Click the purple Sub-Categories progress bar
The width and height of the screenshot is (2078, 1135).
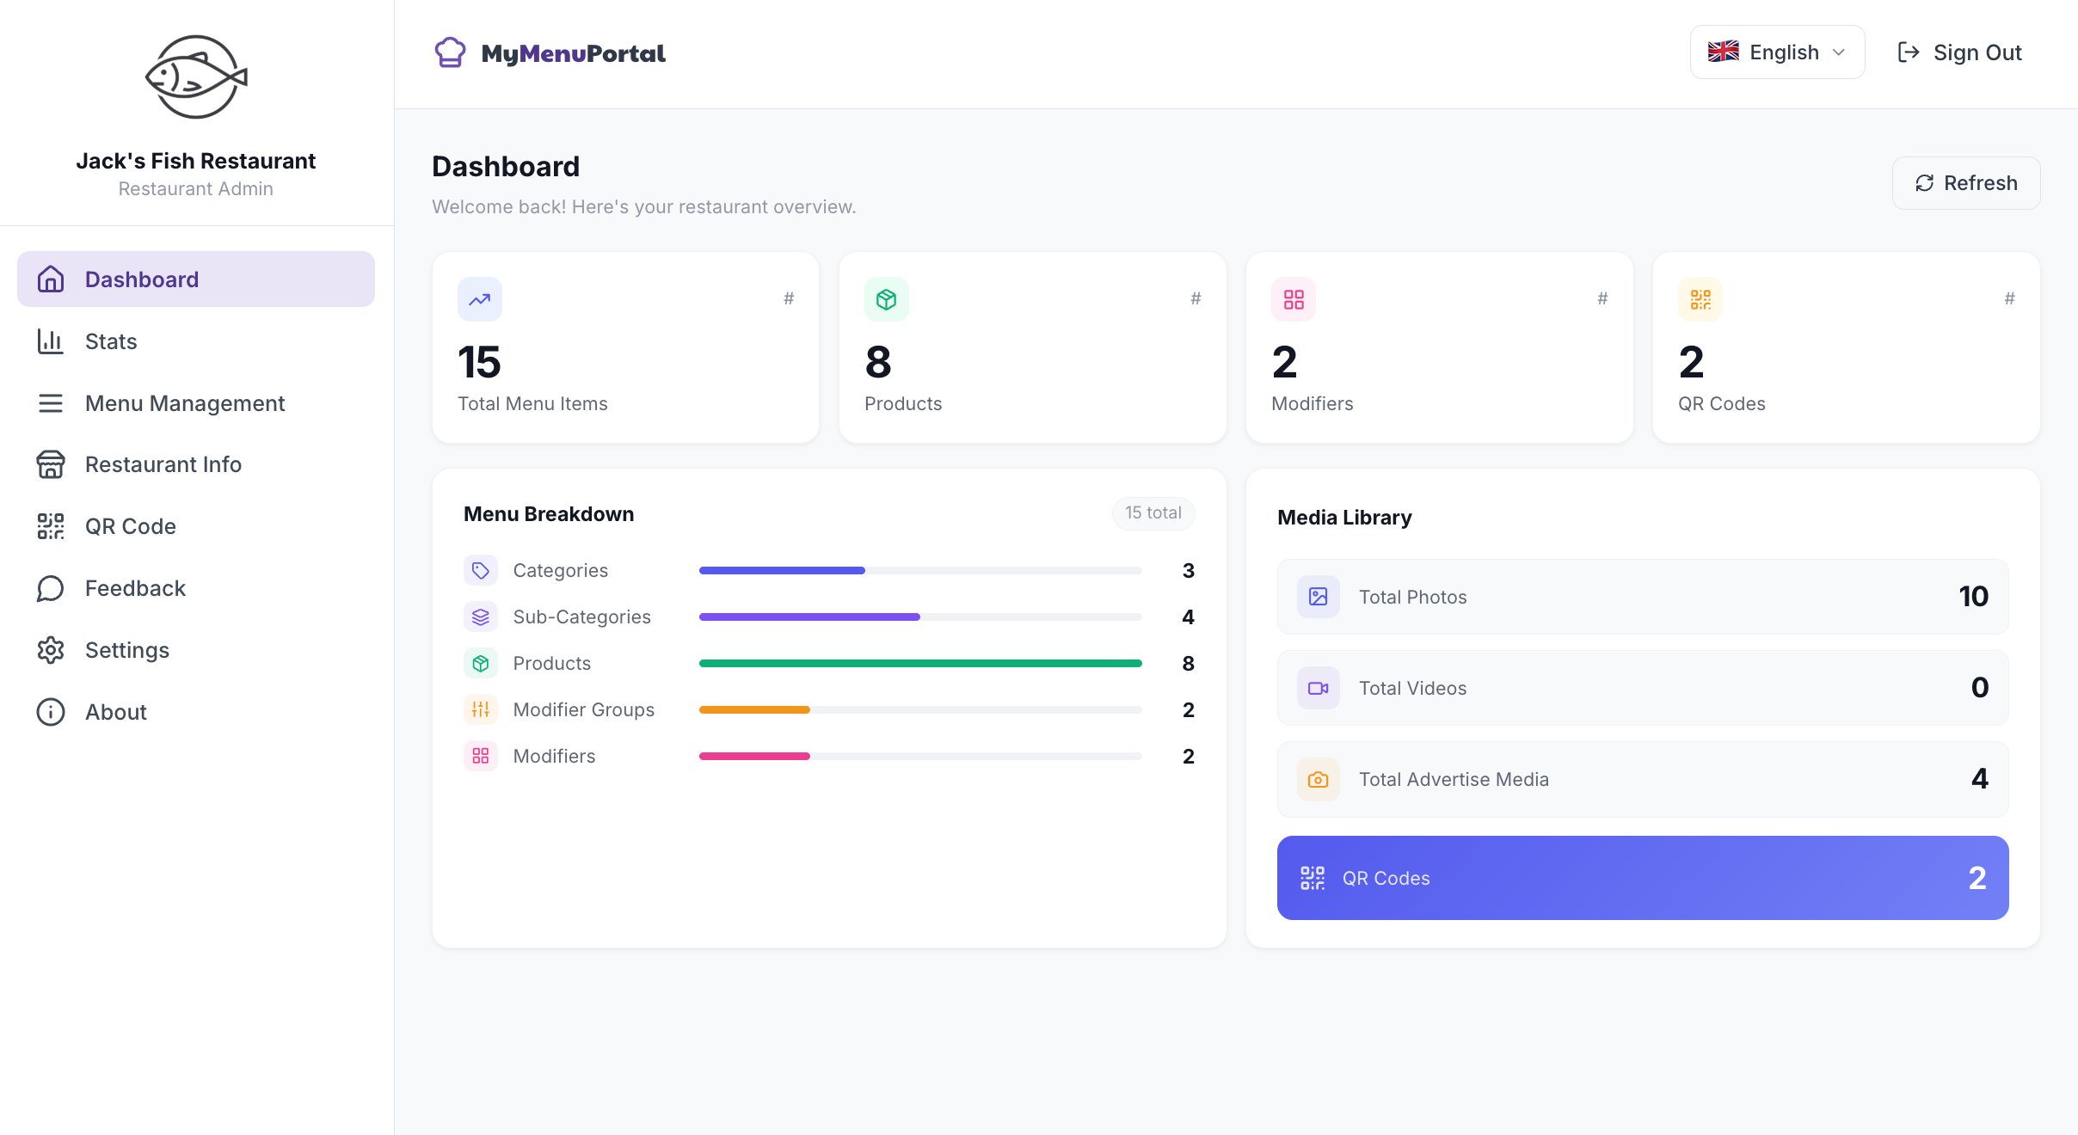(920, 617)
